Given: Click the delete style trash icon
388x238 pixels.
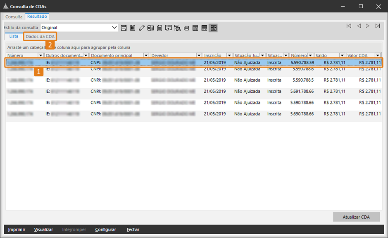Looking at the screenshot, I should click(x=133, y=28).
